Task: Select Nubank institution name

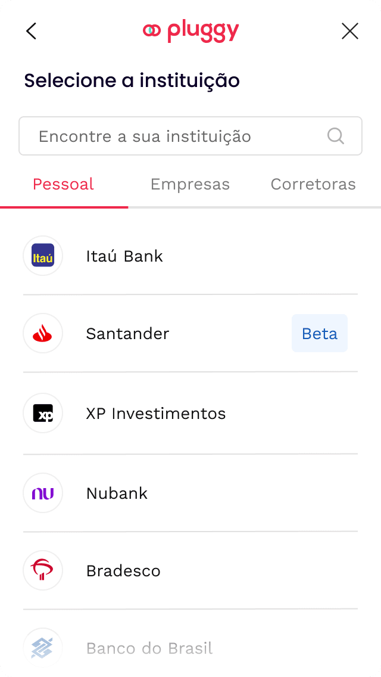Action: coord(117,493)
